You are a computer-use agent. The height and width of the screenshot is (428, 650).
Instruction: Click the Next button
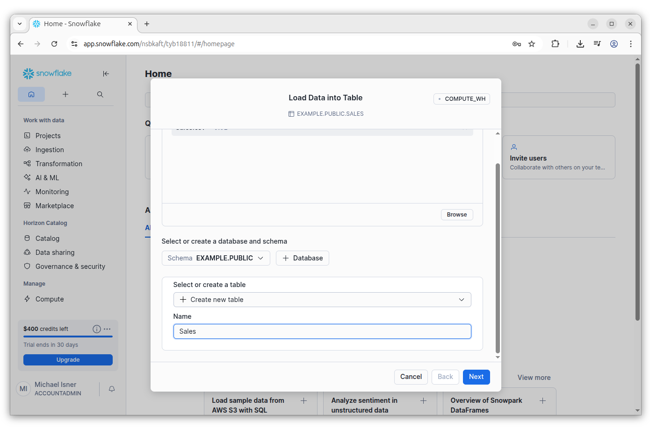[476, 377]
